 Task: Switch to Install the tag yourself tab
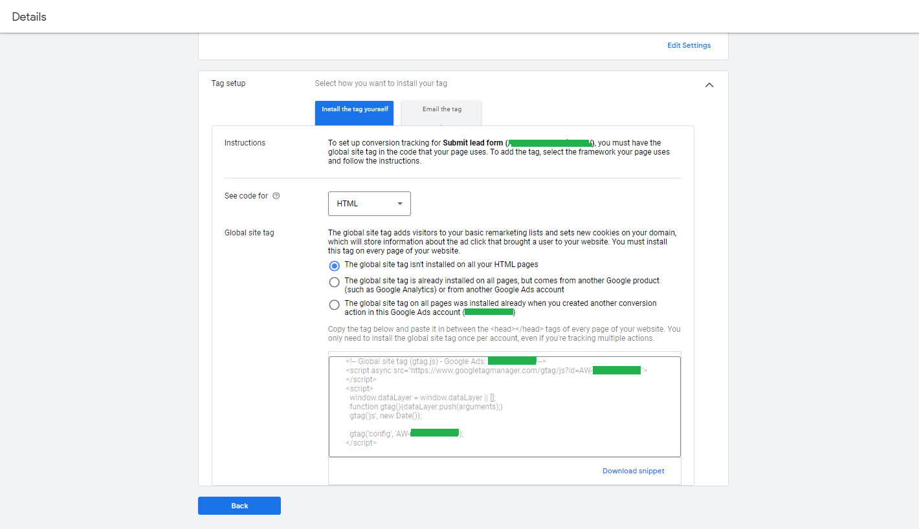(x=355, y=113)
